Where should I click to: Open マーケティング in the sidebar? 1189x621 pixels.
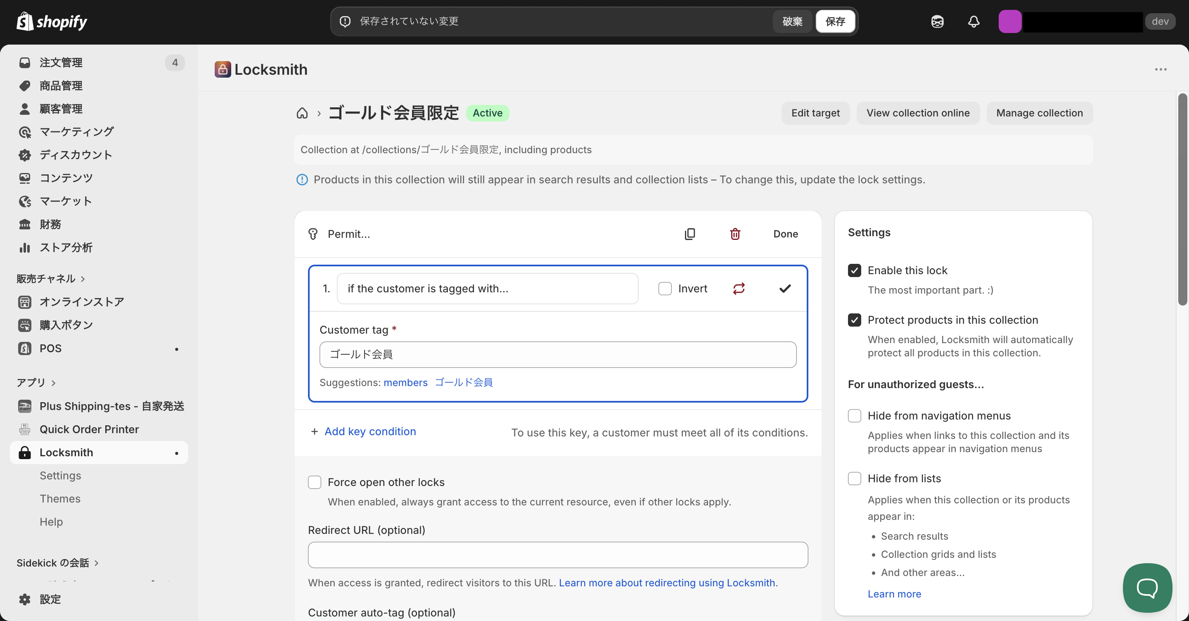coord(99,132)
